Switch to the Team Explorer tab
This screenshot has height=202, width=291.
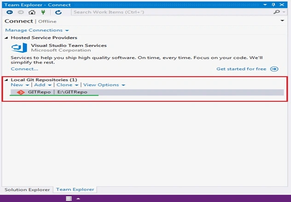pyautogui.click(x=75, y=190)
